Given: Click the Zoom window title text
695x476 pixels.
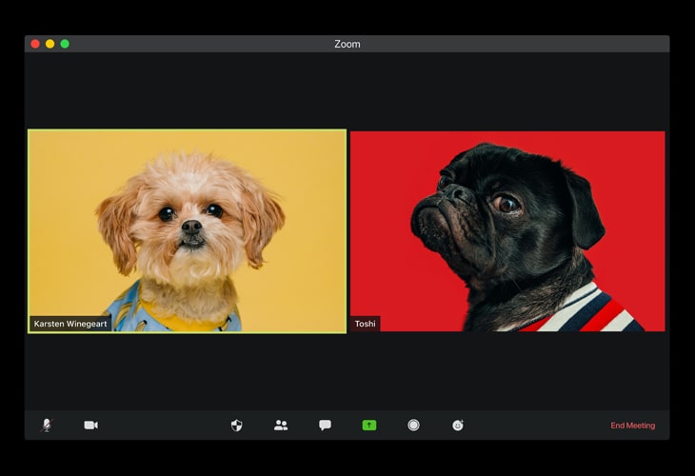Looking at the screenshot, I should (347, 44).
